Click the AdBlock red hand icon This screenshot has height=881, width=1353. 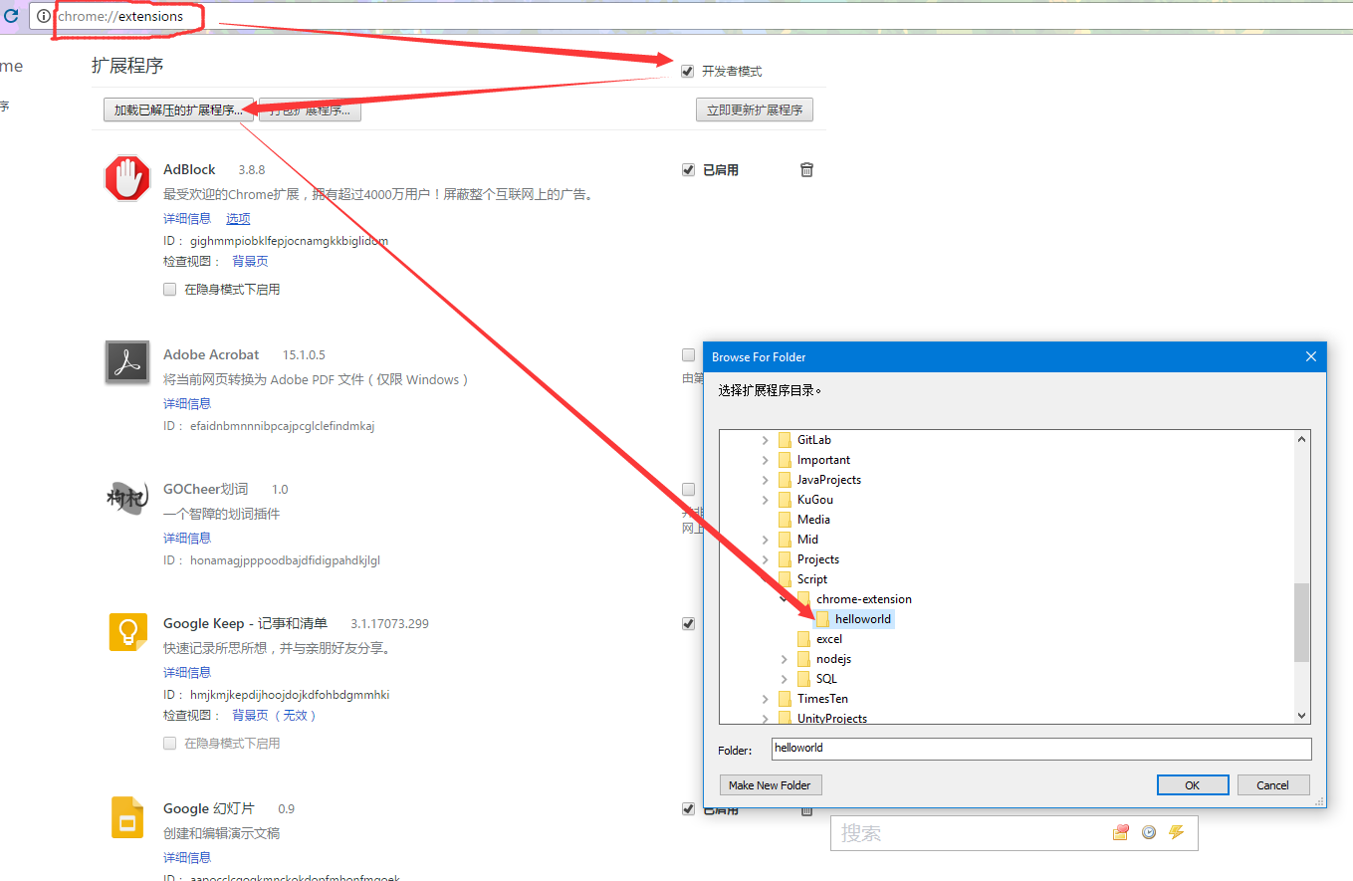[126, 178]
